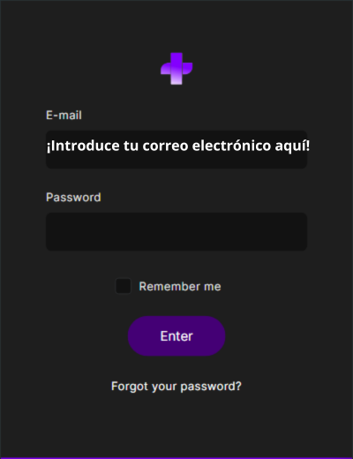353x459 pixels.
Task: Click the Forgot your password? text
Action: [x=176, y=387]
